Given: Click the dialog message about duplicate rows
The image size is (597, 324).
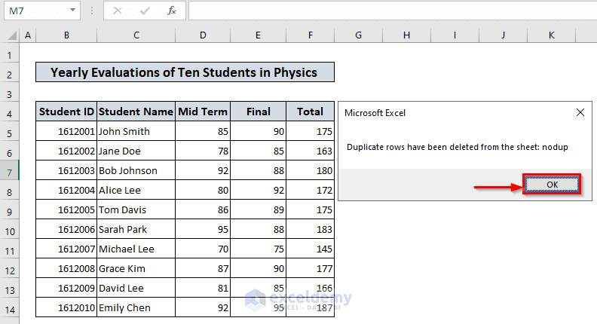Looking at the screenshot, I should coord(458,147).
